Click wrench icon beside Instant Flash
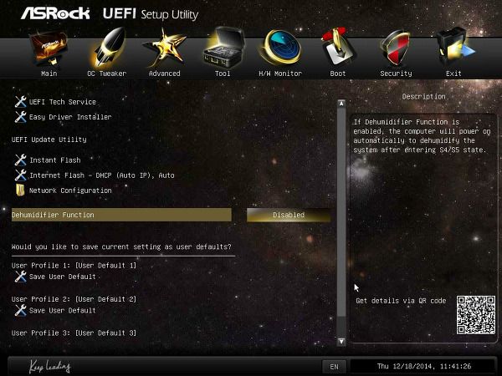The height and width of the screenshot is (376, 502). (x=20, y=160)
